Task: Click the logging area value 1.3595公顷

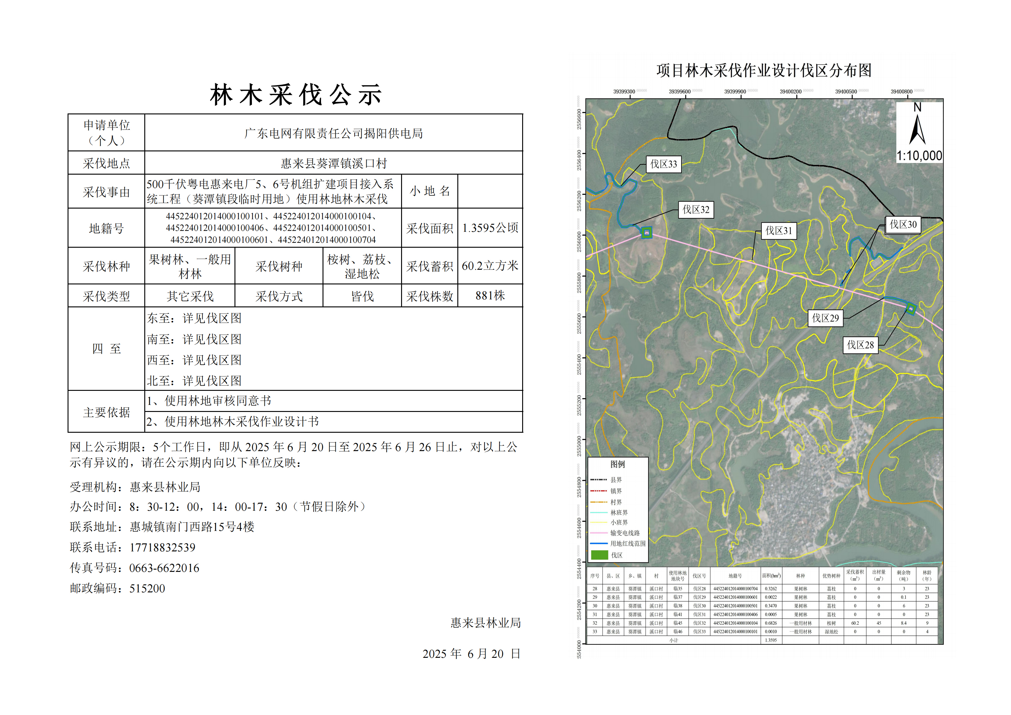Action: coord(490,228)
